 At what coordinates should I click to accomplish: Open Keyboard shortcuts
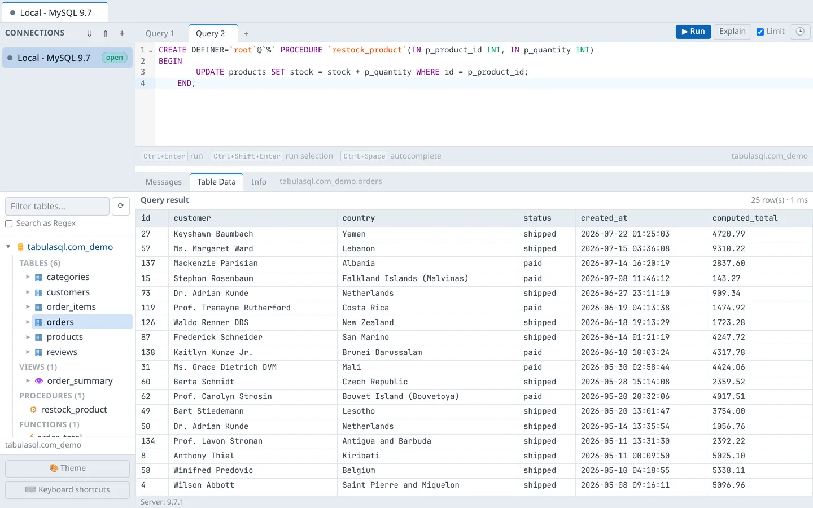coord(67,490)
